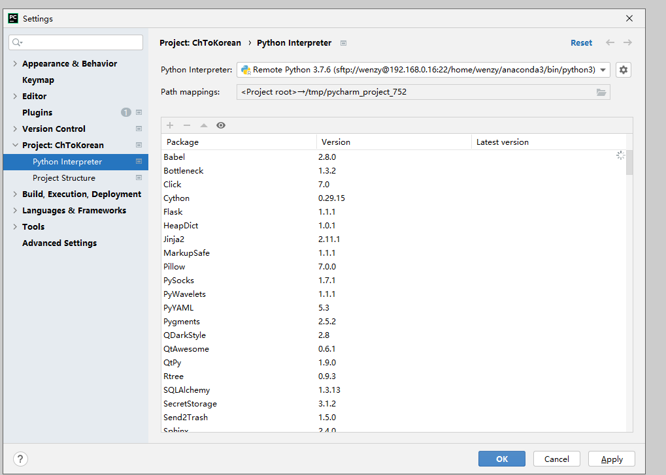Viewport: 666px width, 475px height.
Task: Select the SecretStorage package row
Action: tap(393, 404)
